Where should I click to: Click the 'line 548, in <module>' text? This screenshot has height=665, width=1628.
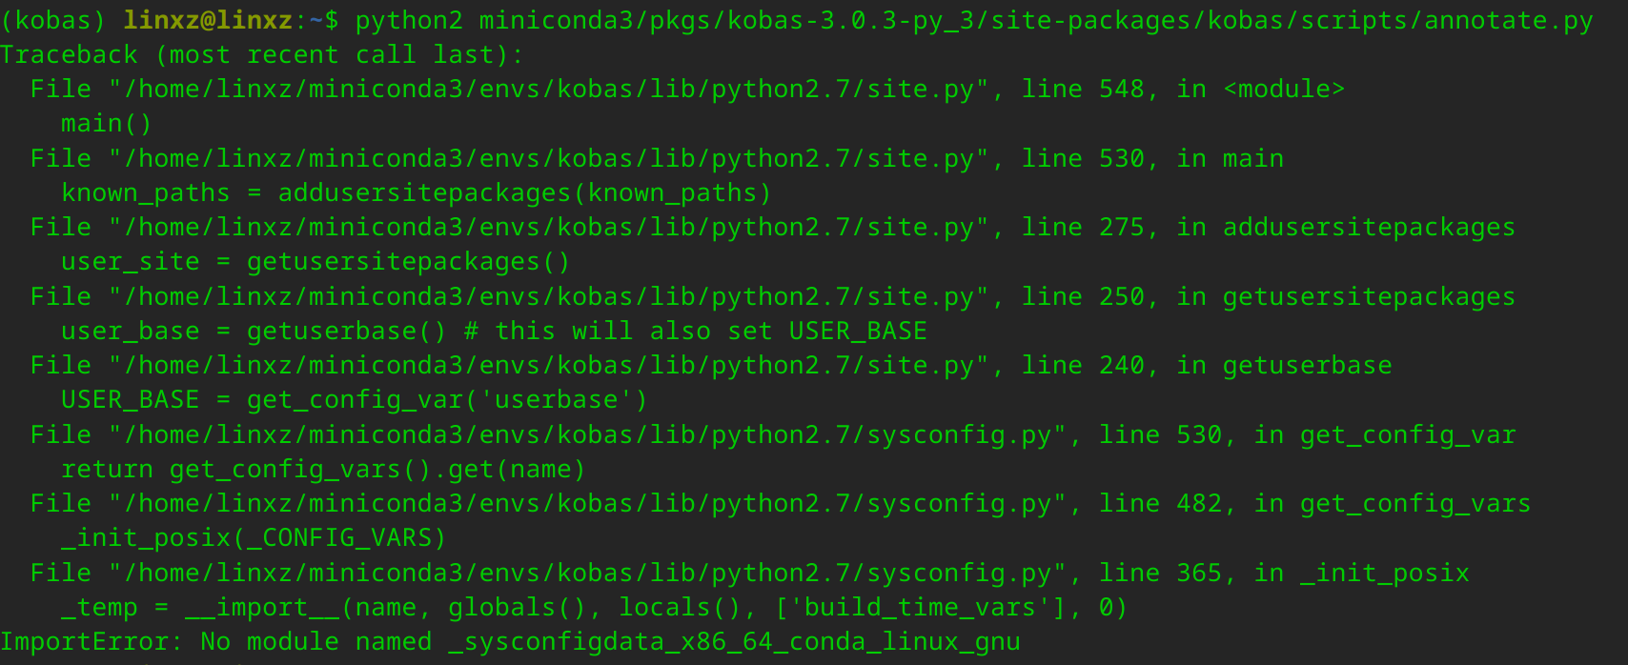[1183, 90]
